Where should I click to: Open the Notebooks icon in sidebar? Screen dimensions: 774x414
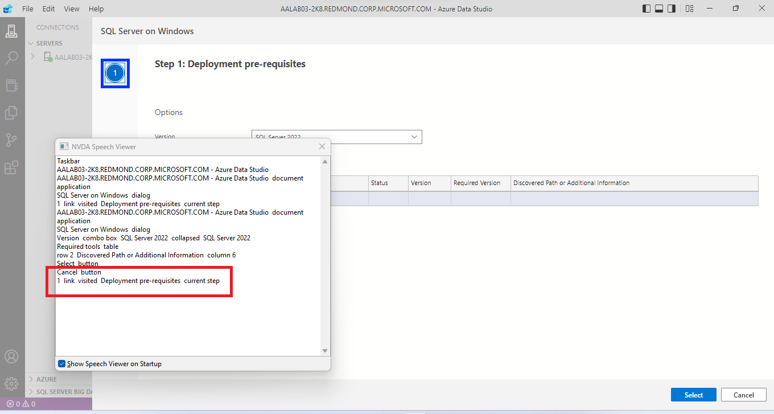coord(12,85)
